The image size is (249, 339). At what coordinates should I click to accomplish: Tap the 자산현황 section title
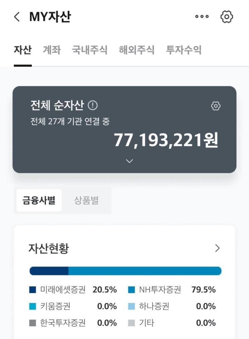point(49,249)
